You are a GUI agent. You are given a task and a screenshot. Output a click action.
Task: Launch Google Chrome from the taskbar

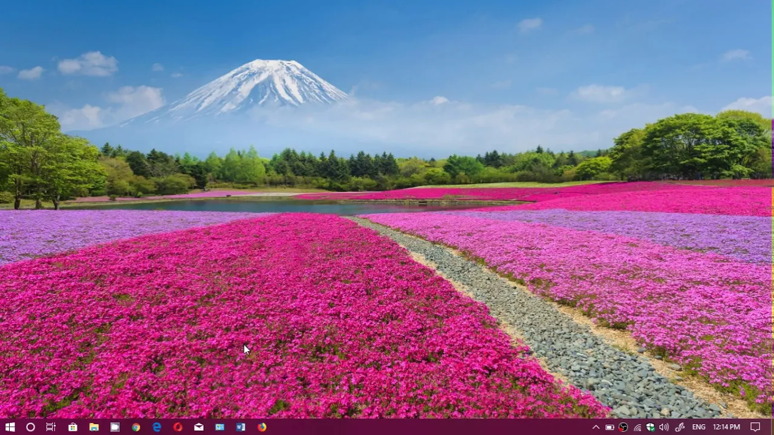[x=136, y=427]
